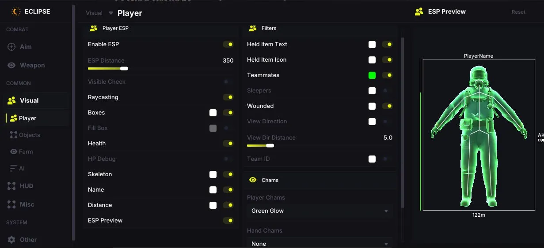Open the dropdown arrow next to Visual breadcrumb
The width and height of the screenshot is (544, 248).
(x=110, y=13)
